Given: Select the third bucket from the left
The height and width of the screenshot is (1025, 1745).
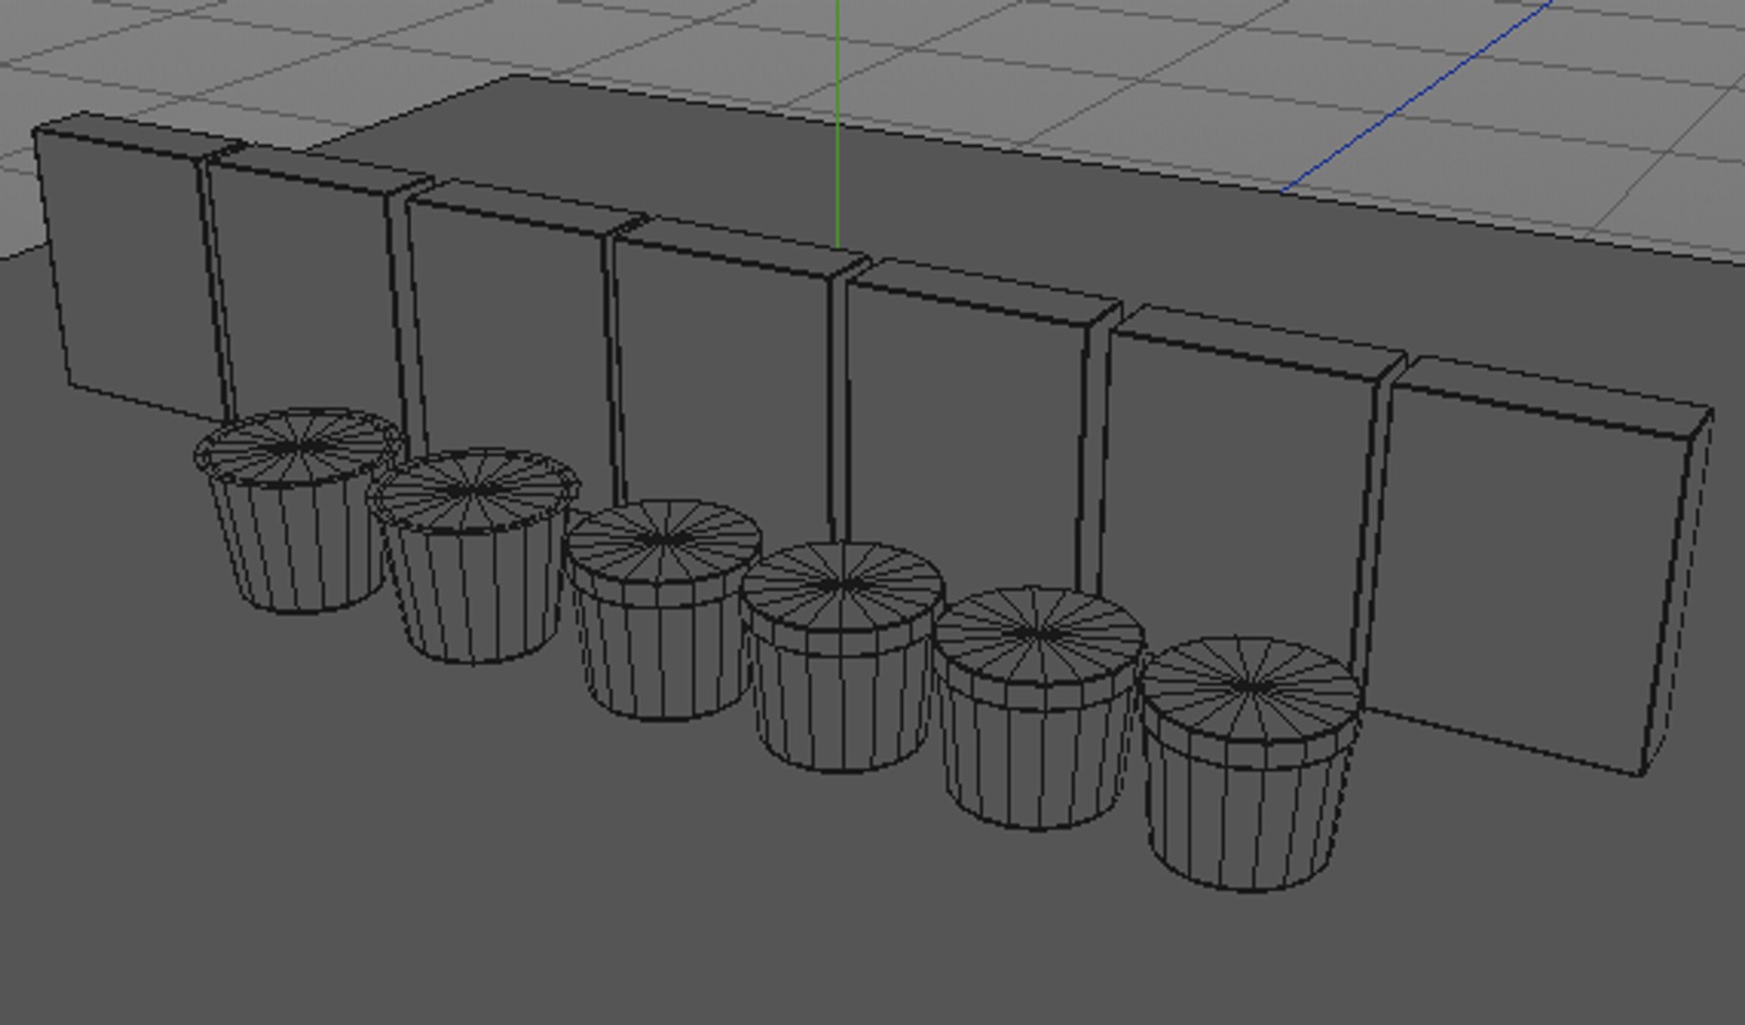Looking at the screenshot, I should 662,609.
